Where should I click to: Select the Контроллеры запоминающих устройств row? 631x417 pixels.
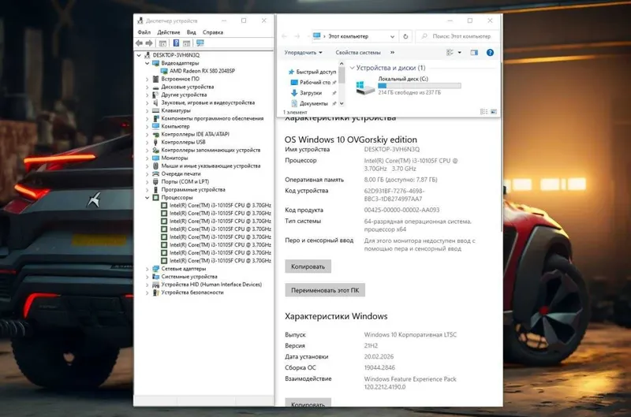[211, 150]
